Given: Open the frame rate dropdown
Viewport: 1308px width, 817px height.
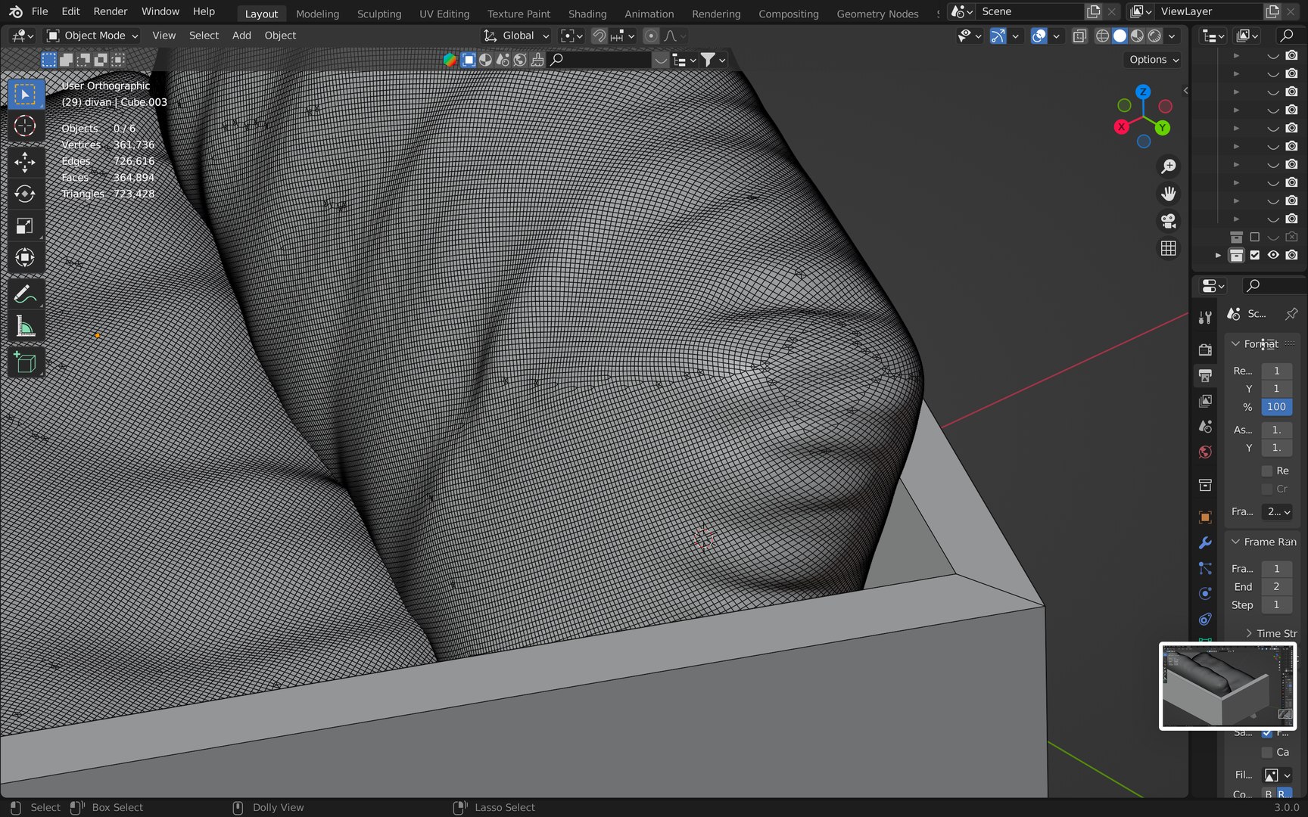Looking at the screenshot, I should tap(1278, 512).
